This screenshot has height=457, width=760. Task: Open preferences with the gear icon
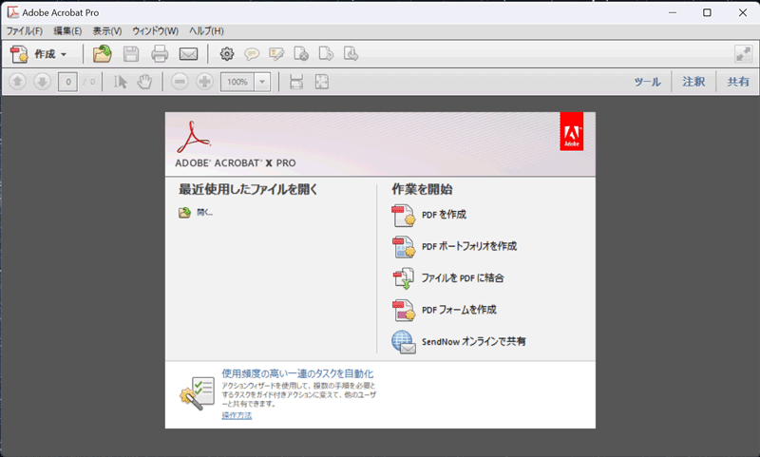[227, 54]
